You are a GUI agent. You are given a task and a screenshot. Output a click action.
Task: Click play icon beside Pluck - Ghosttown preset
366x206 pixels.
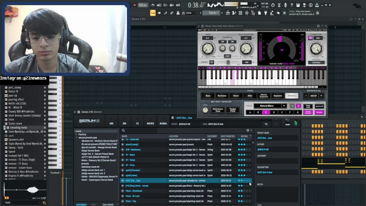pos(123,191)
